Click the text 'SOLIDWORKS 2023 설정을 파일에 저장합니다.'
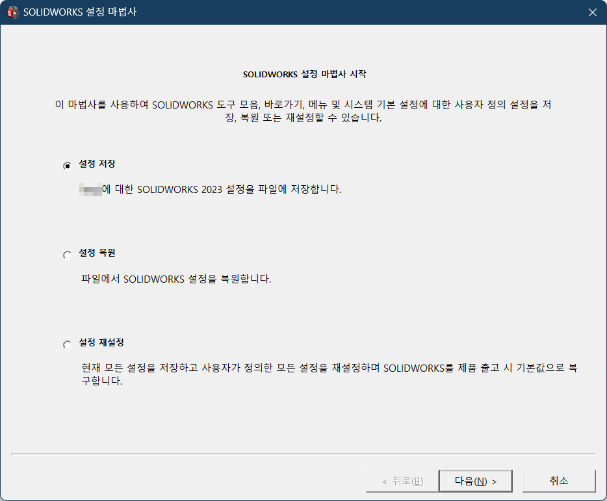Screen dimensions: 607x501 [x=239, y=189]
